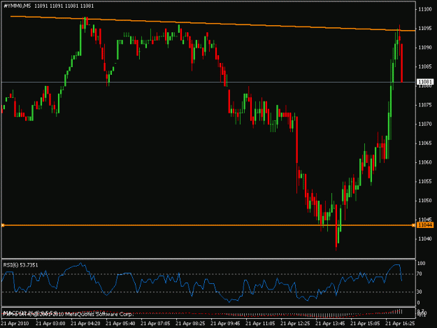Click the 11065 price axis label
The width and height of the screenshot is (437, 328).
(425, 143)
